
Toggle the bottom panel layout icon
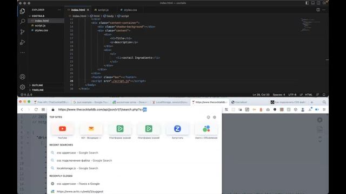click(x=313, y=3)
